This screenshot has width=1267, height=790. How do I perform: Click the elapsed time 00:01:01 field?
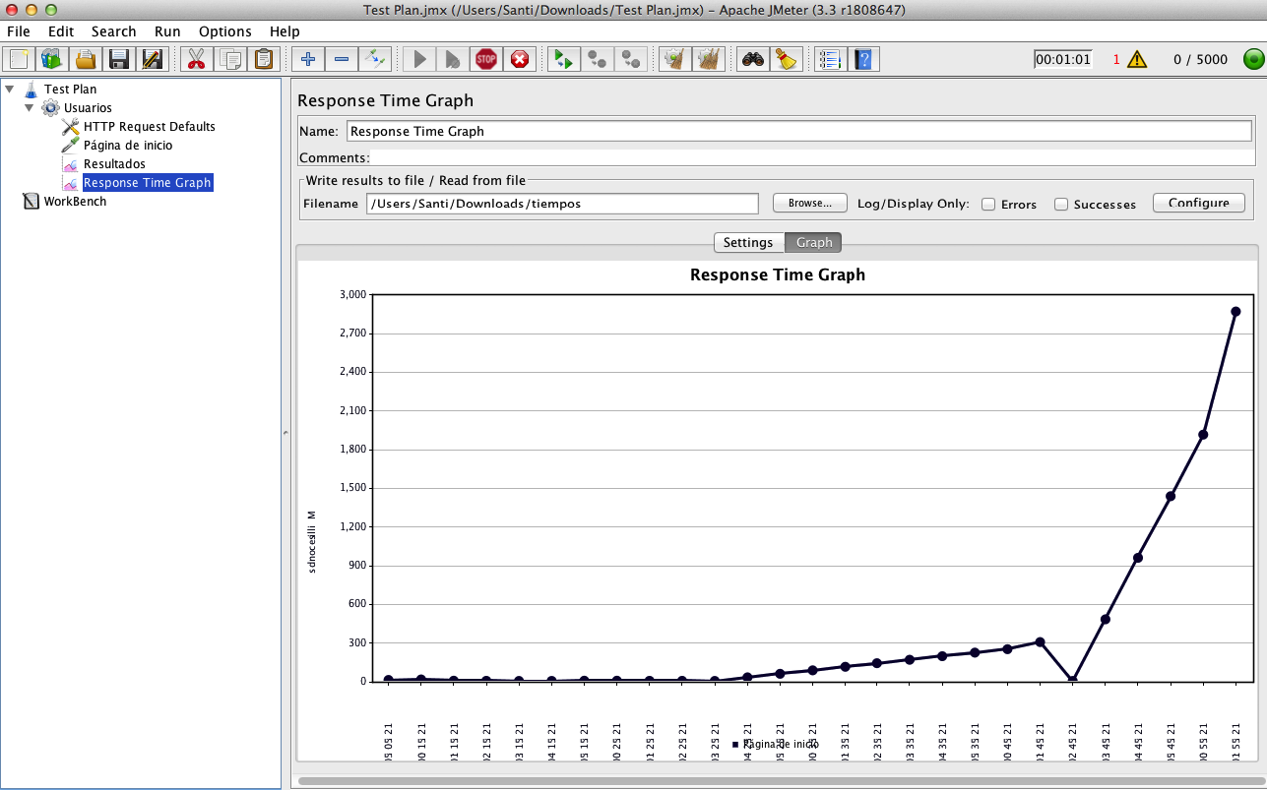coord(1062,59)
